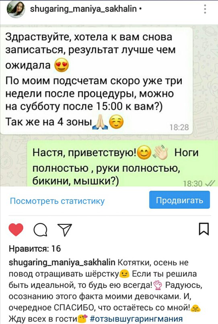
Task: Open shugaring_maniya_sakhalin username in header
Action: [x=83, y=9]
